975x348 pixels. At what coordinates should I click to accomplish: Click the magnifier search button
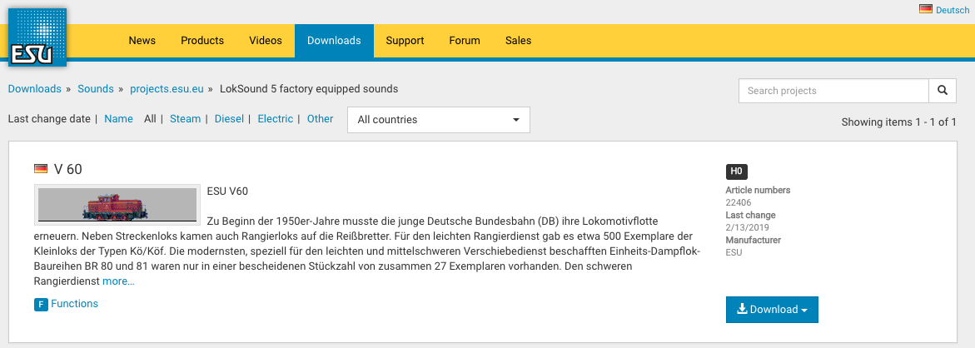coord(943,91)
